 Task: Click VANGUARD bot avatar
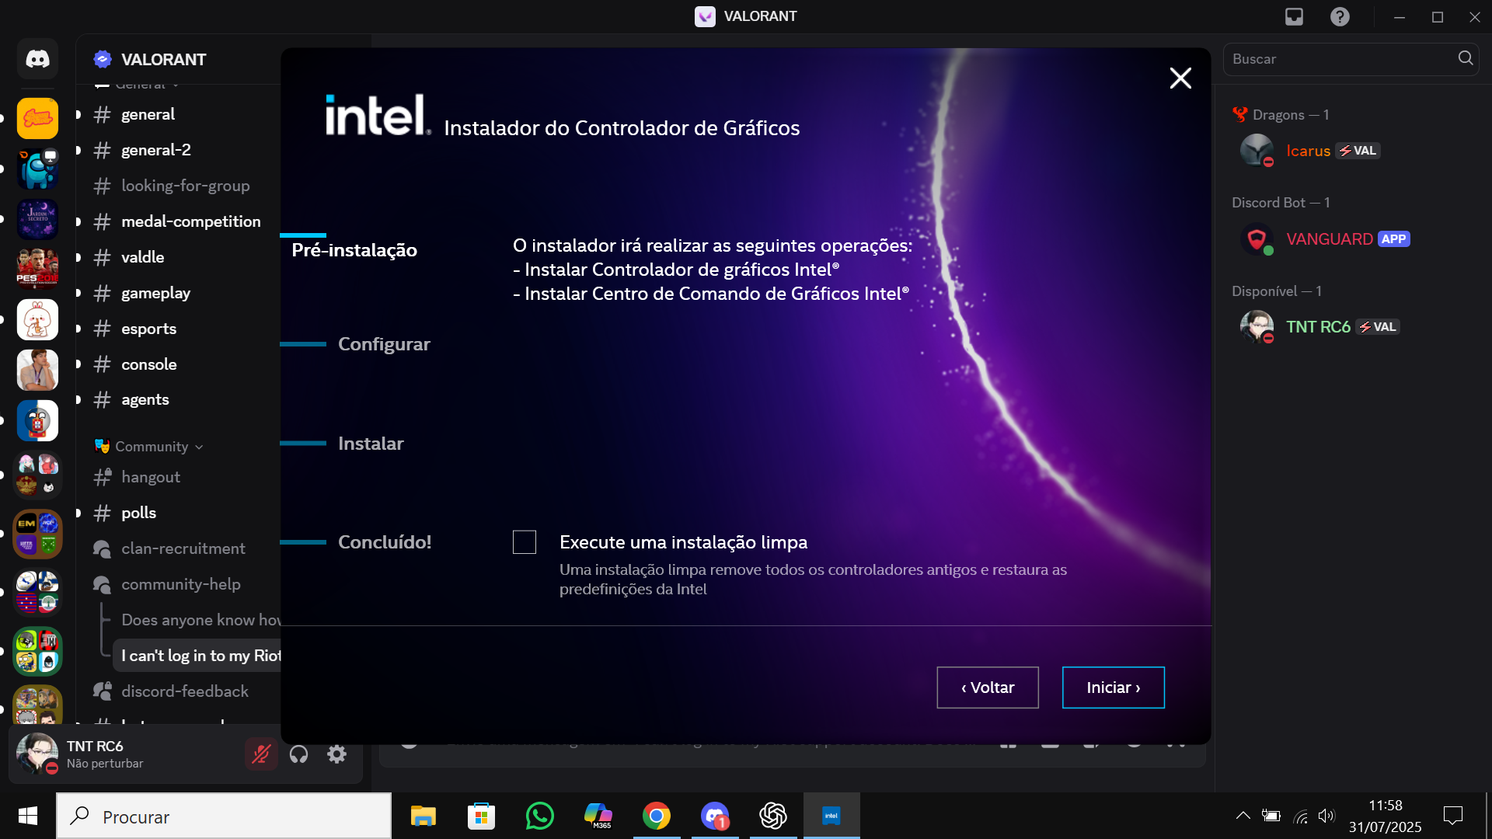point(1257,239)
